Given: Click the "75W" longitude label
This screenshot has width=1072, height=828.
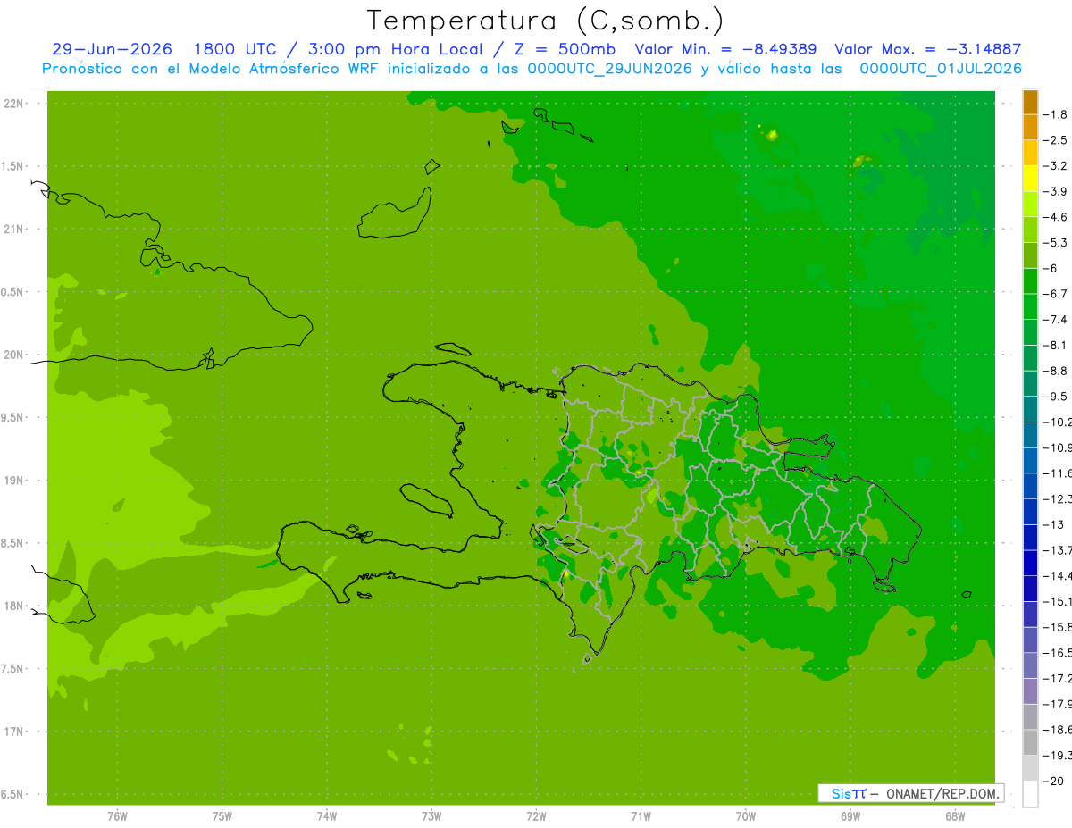Looking at the screenshot, I should coord(222,816).
